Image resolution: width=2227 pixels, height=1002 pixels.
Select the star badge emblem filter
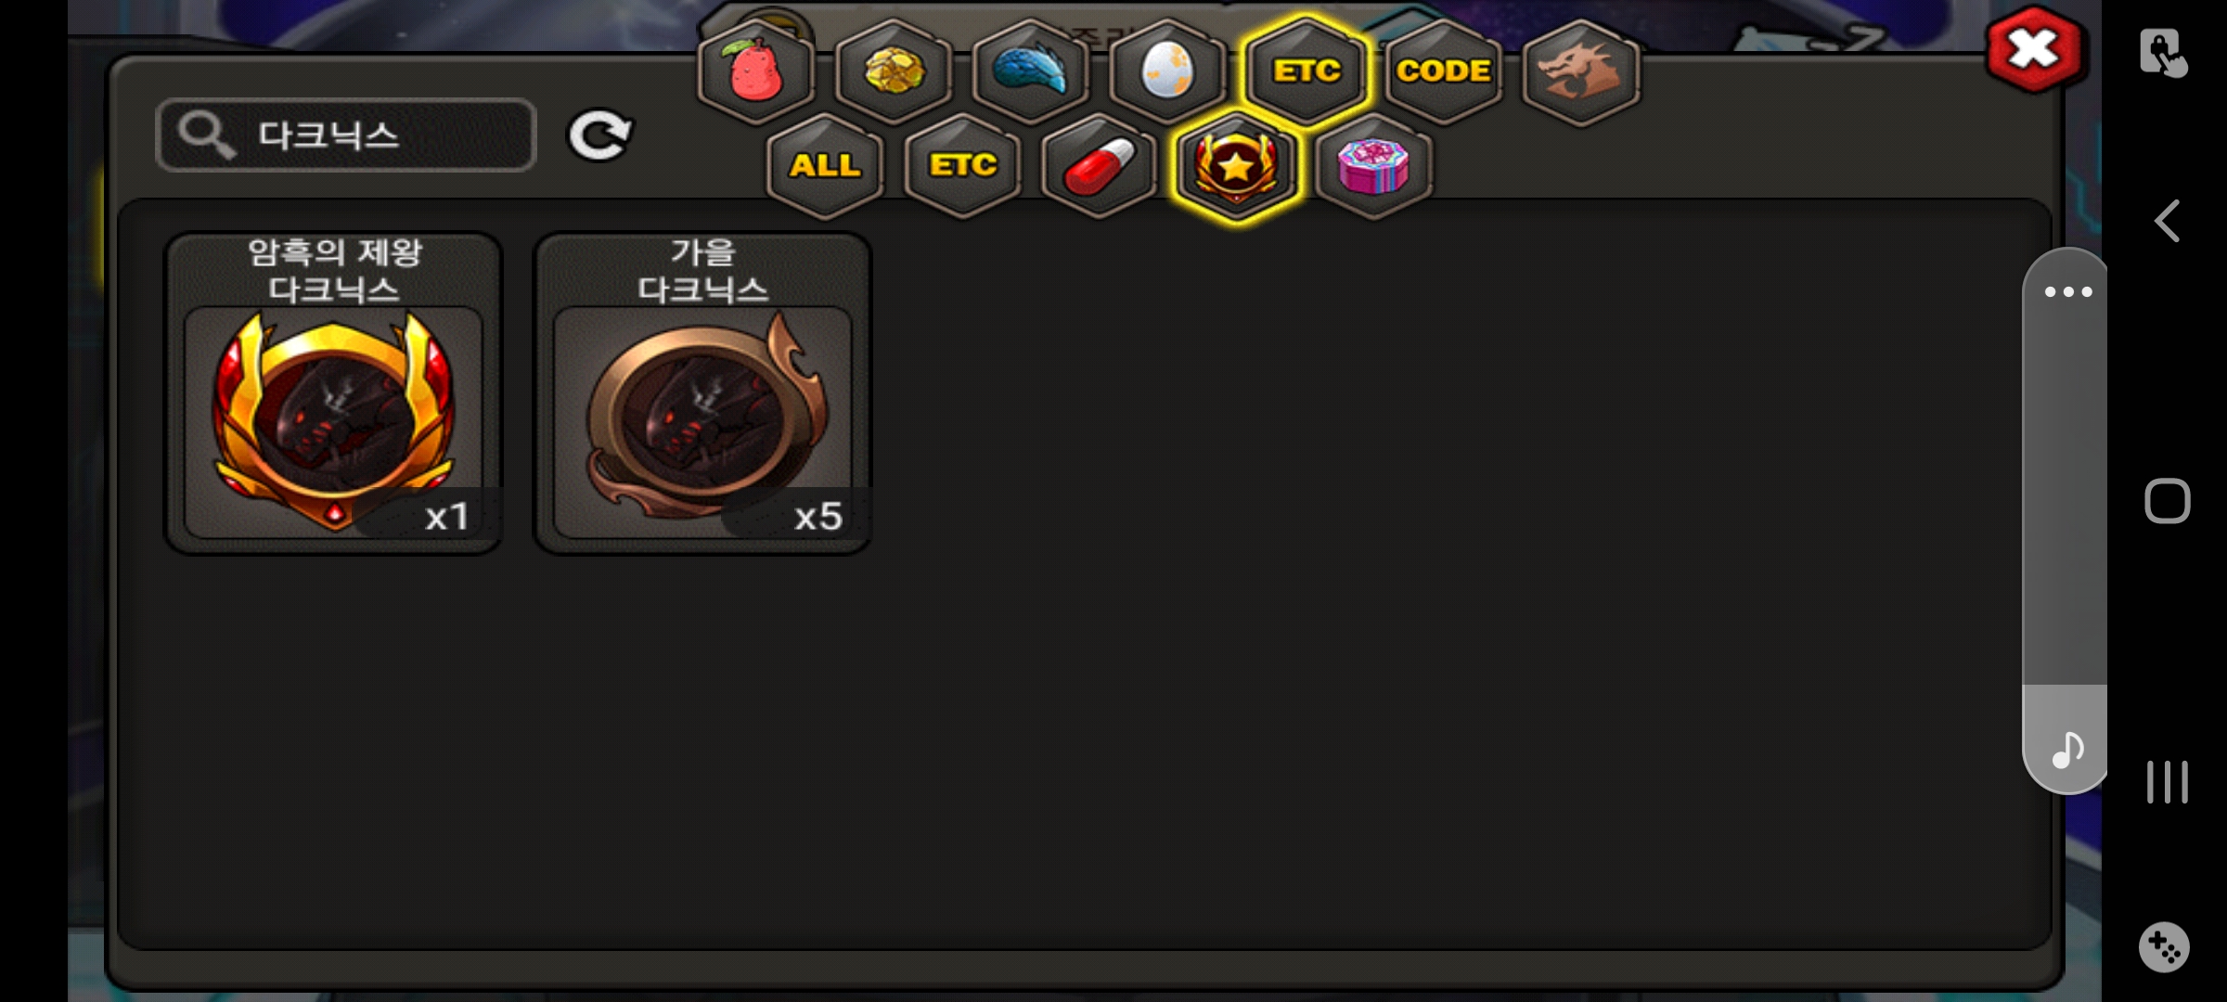click(x=1236, y=167)
